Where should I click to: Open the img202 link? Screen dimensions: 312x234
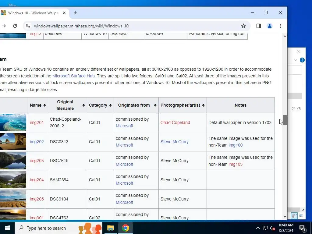[37, 142]
